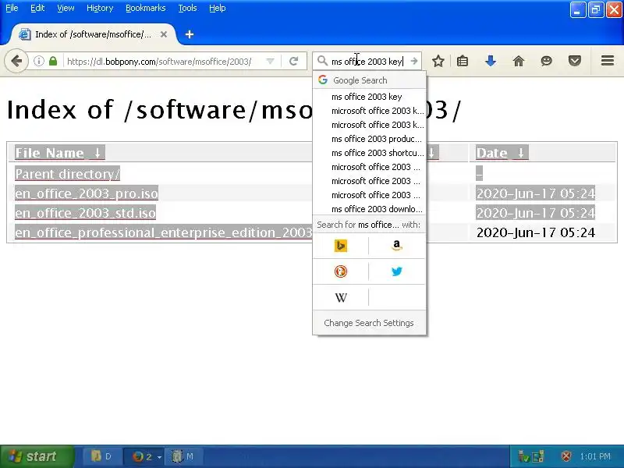
Task: Open the File menu
Action: tap(12, 8)
